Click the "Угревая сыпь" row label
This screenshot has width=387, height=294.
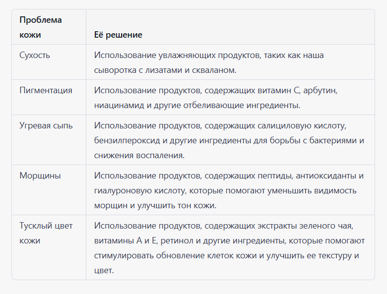point(46,125)
